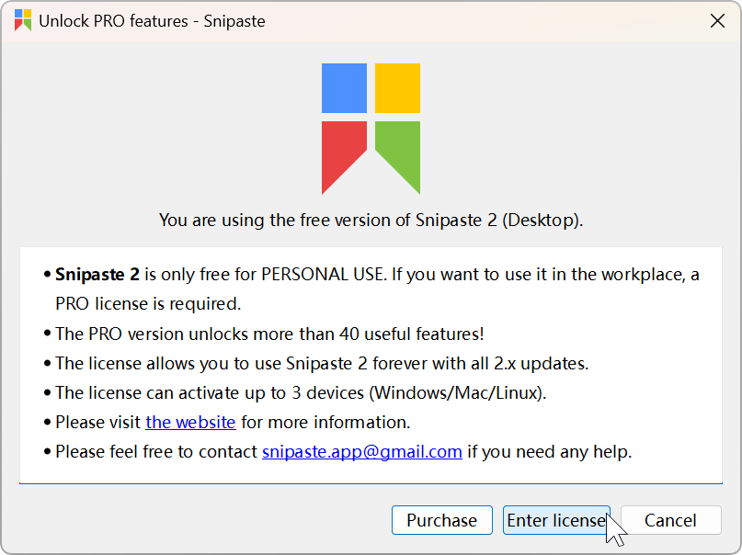
Task: Click the "You are using the free version" text
Action: (371, 220)
